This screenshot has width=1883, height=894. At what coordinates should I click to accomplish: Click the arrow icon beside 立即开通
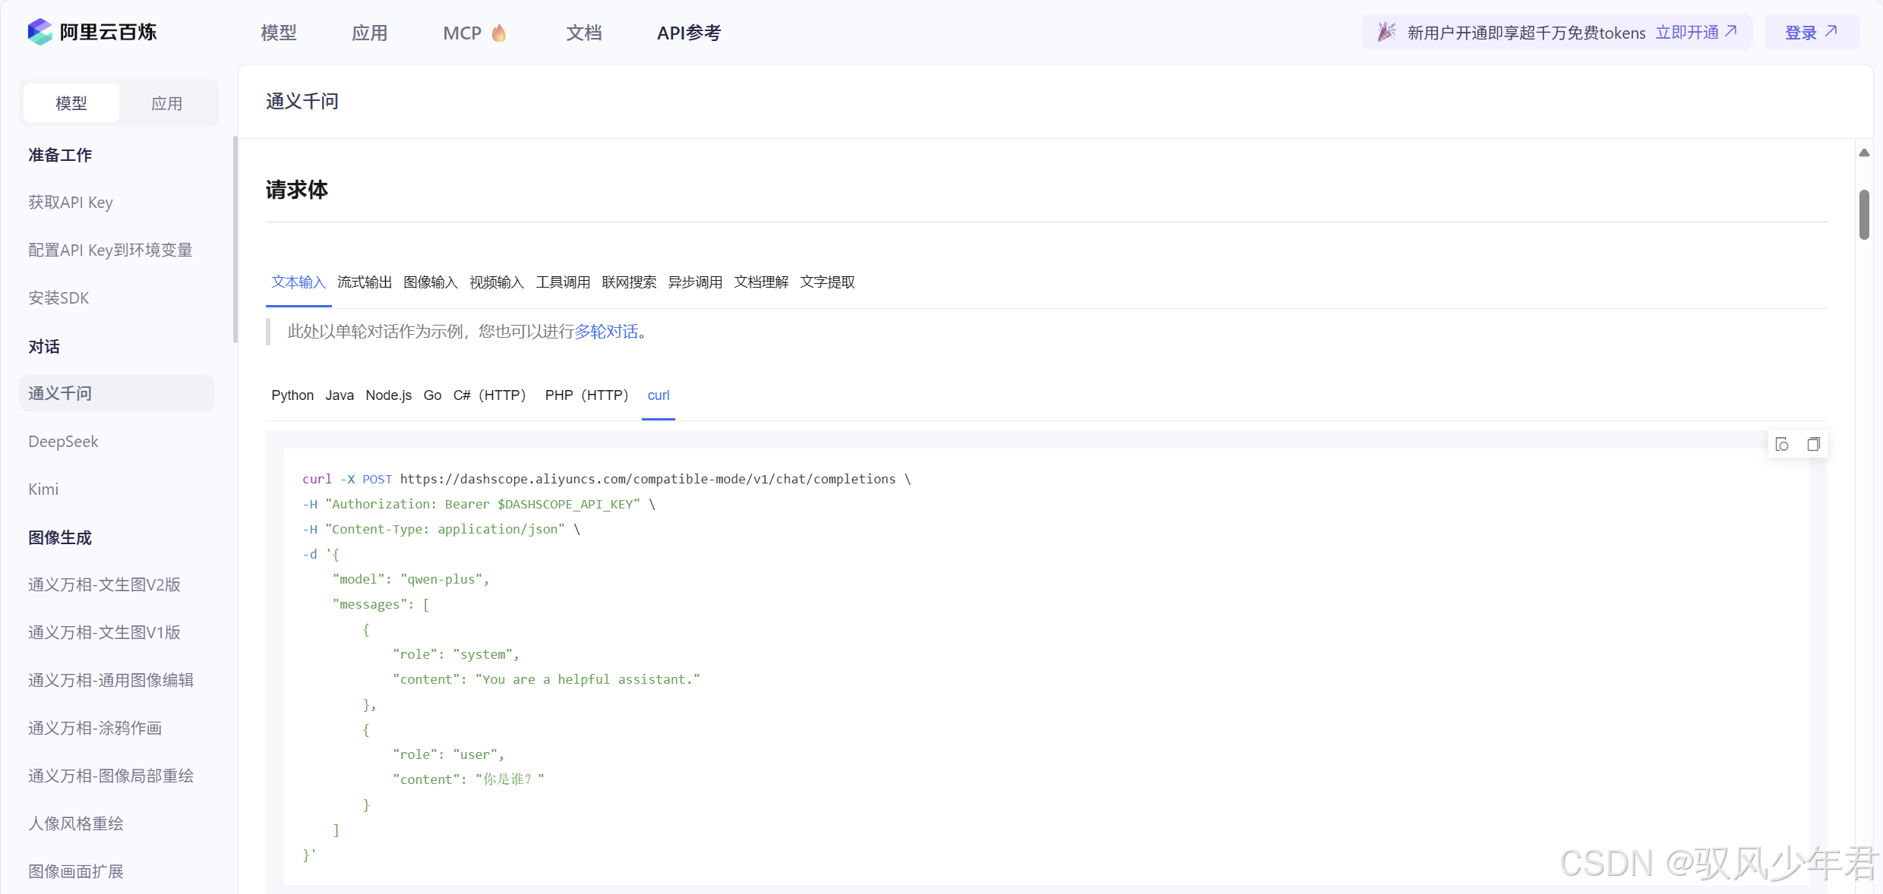pyautogui.click(x=1731, y=31)
